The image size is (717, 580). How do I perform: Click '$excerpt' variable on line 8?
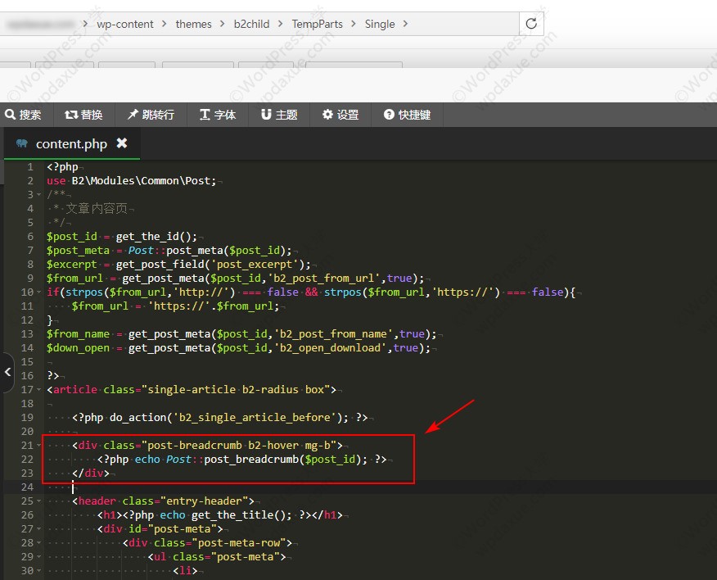pyautogui.click(x=71, y=265)
